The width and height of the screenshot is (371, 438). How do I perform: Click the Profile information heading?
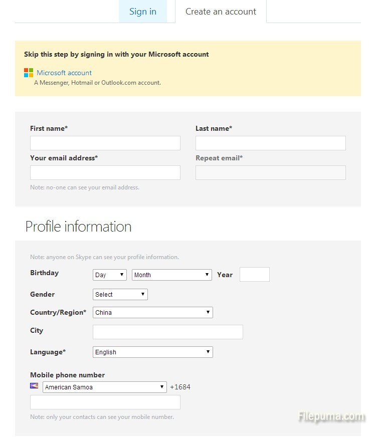click(79, 227)
